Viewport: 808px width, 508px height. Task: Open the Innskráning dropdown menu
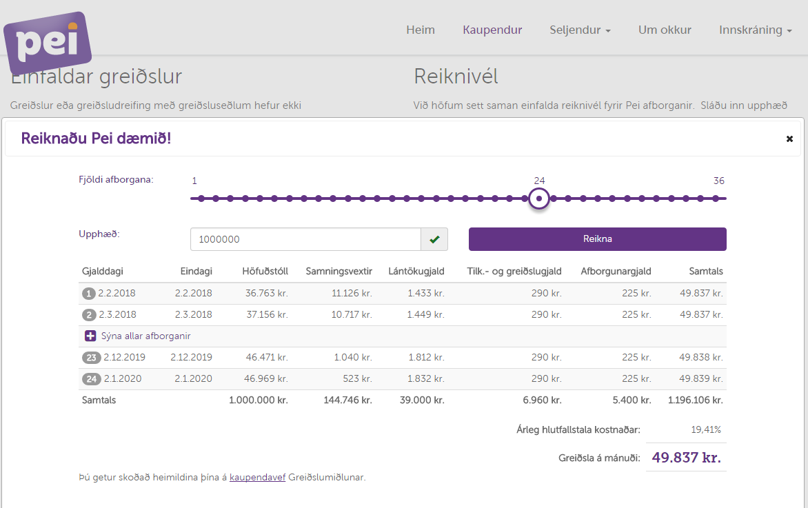[755, 30]
